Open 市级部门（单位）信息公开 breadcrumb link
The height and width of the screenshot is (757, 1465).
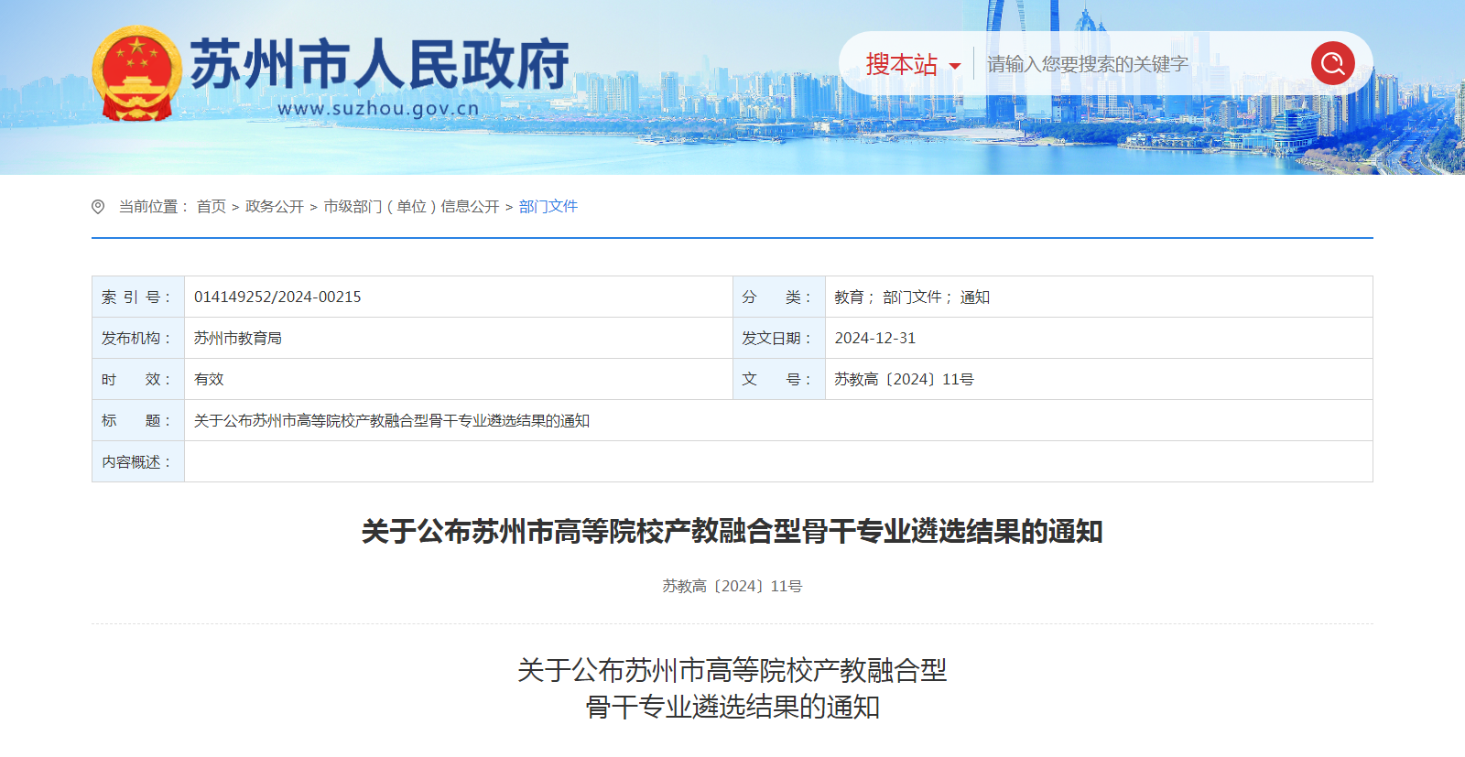[x=411, y=207]
